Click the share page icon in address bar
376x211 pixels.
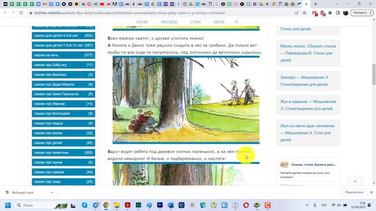(x=297, y=13)
